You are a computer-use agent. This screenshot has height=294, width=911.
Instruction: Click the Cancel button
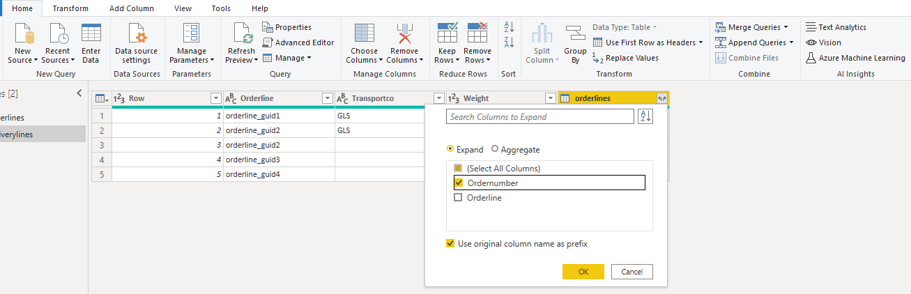pyautogui.click(x=632, y=272)
